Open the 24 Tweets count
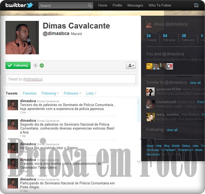The width and height of the screenshot is (205, 194). point(151,38)
